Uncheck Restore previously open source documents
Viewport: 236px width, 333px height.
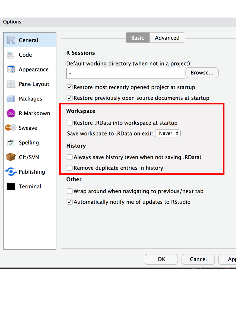click(x=69, y=98)
